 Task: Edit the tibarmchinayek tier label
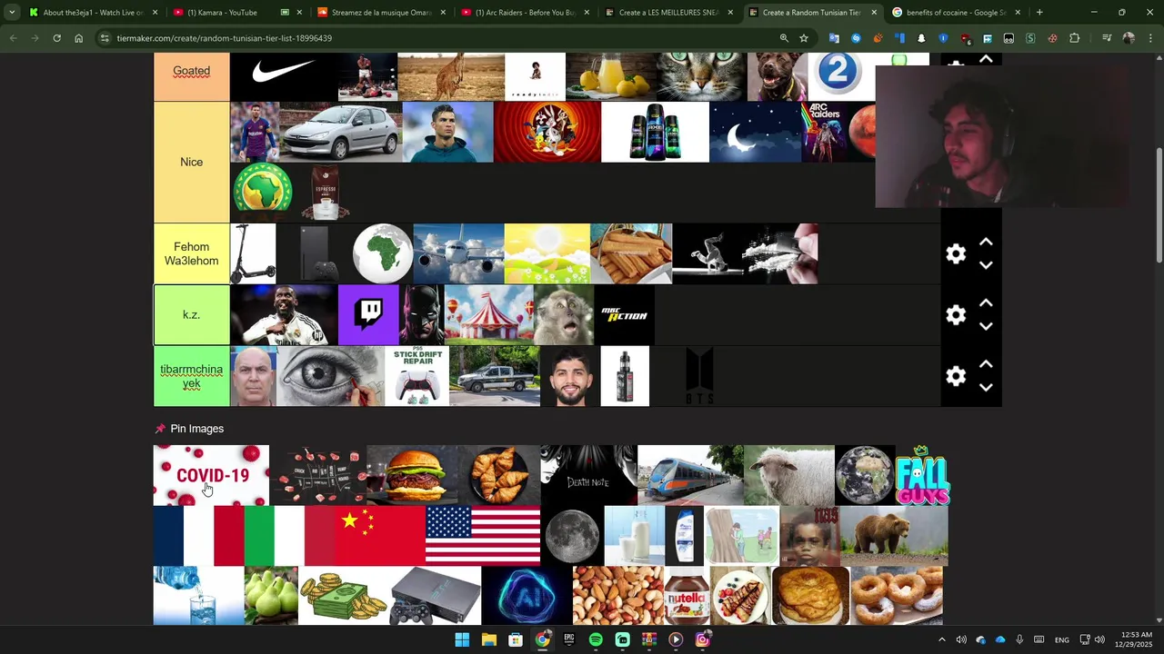click(x=191, y=376)
